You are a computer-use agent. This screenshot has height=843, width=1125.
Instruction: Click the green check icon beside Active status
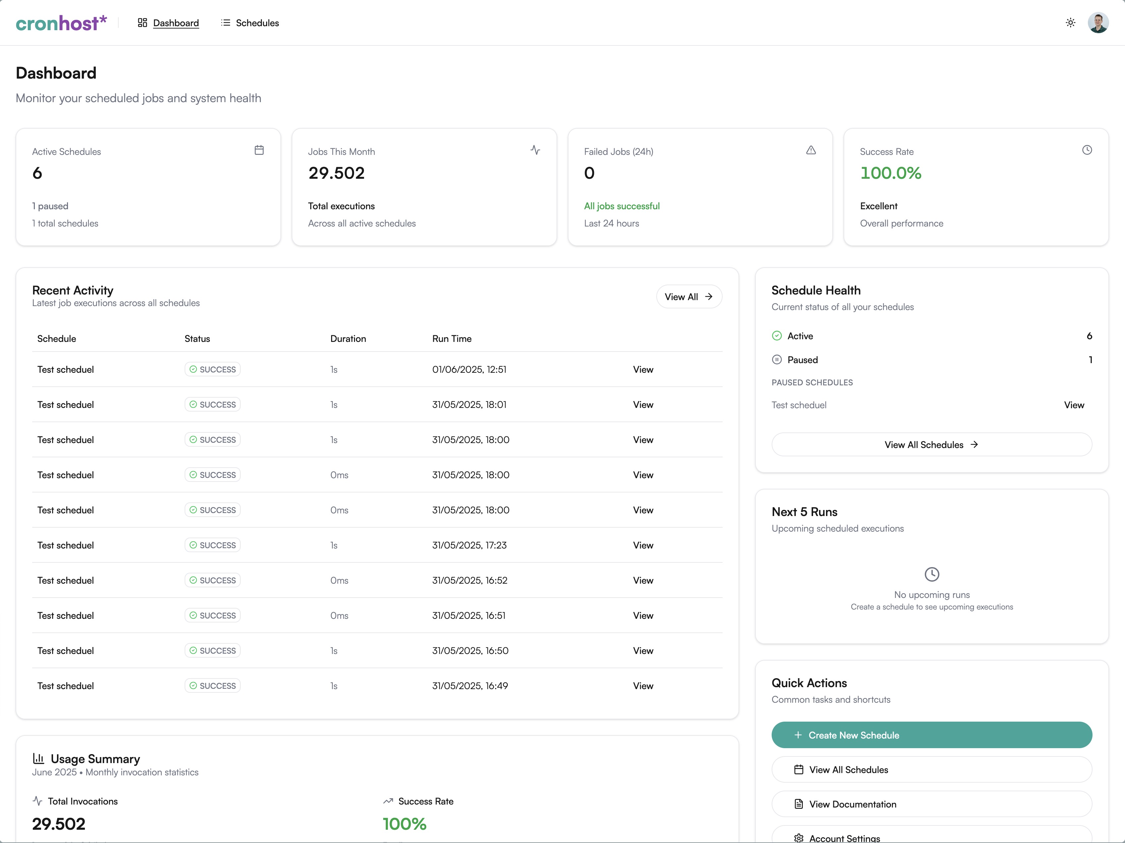[x=777, y=336]
